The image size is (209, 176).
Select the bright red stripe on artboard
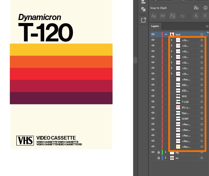[61, 74]
